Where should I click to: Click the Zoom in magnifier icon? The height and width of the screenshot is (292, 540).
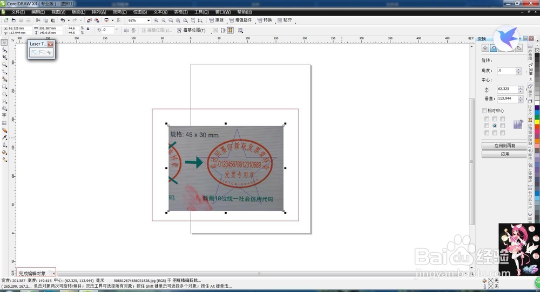click(157, 20)
